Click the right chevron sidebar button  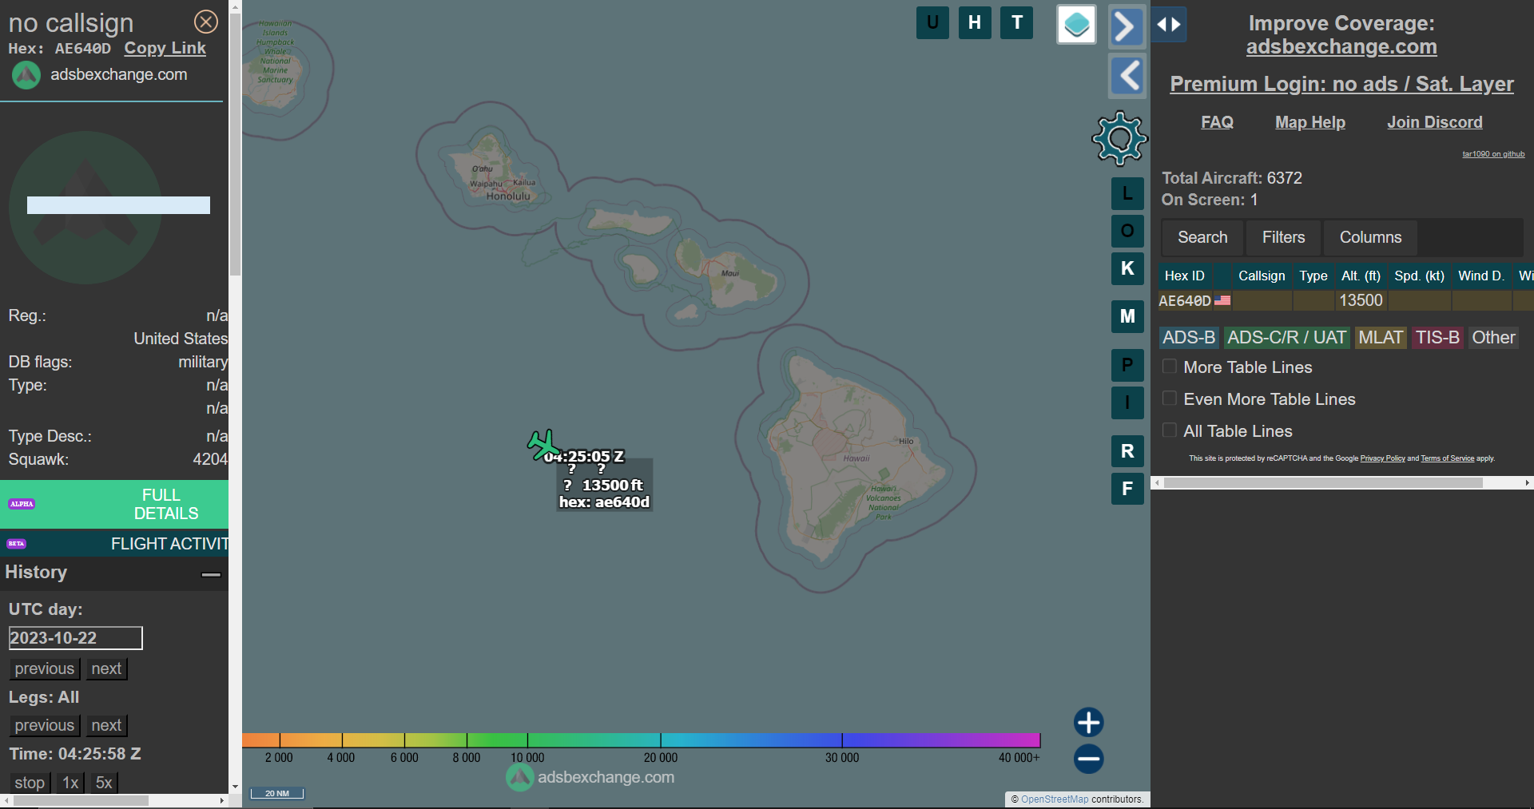click(1127, 26)
